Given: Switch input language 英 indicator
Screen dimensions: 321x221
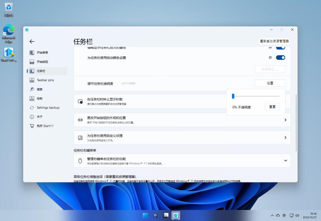Looking at the screenshot, I should click(284, 215).
